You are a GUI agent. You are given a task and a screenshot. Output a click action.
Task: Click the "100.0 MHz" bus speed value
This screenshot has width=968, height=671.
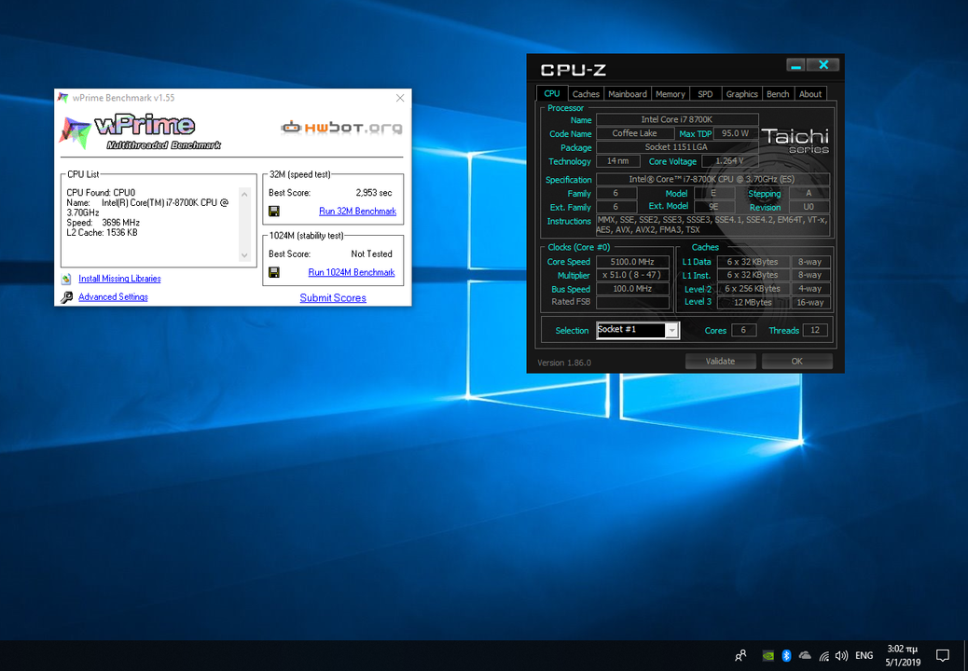click(632, 289)
